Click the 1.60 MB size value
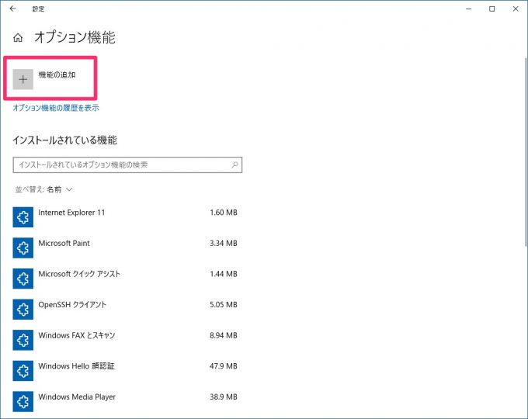The width and height of the screenshot is (528, 419). point(224,213)
